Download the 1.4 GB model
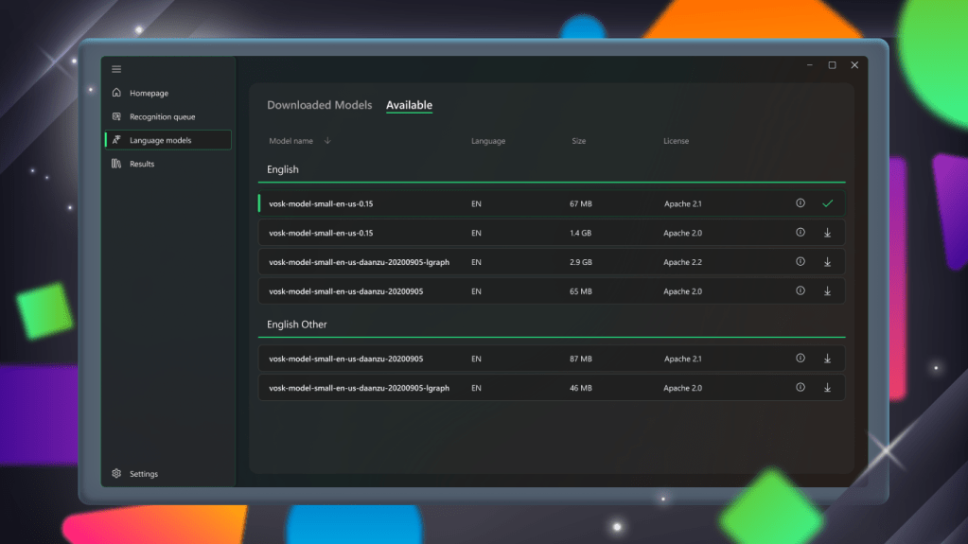The height and width of the screenshot is (544, 968). click(x=827, y=233)
